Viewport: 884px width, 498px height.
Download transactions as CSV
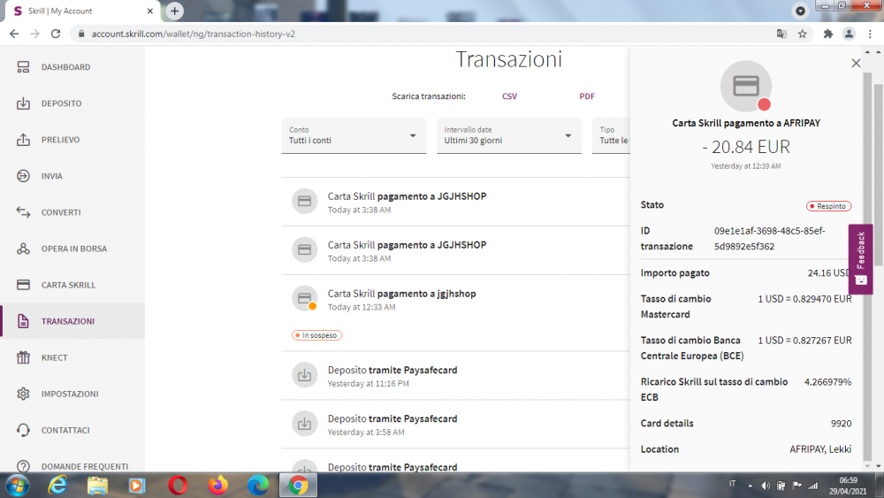point(509,96)
